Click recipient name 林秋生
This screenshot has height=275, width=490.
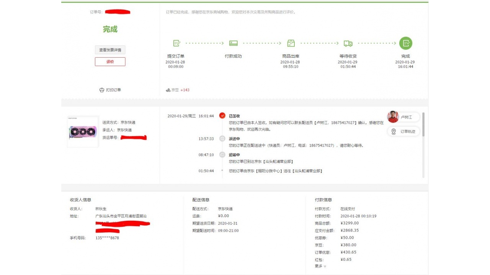pyautogui.click(x=101, y=209)
